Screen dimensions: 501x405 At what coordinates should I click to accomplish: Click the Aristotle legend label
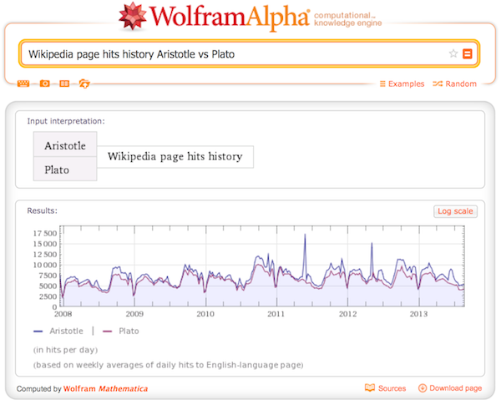tap(66, 332)
